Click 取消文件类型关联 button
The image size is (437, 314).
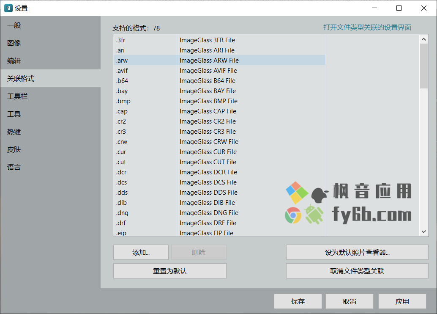coord(357,271)
